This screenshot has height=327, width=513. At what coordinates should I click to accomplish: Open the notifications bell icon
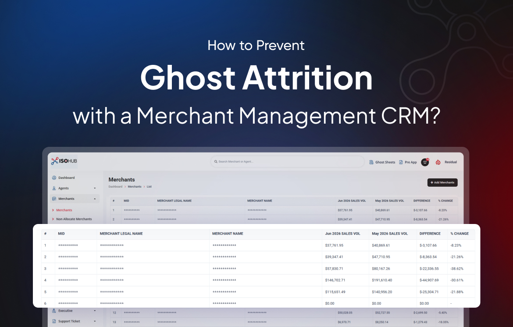[x=425, y=162]
